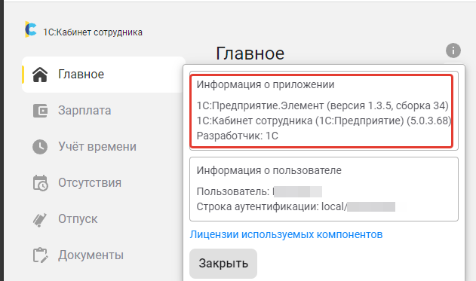476x281 pixels.
Task: Click the 1С:Предприятие.Элемент version line
Action: tap(322, 105)
